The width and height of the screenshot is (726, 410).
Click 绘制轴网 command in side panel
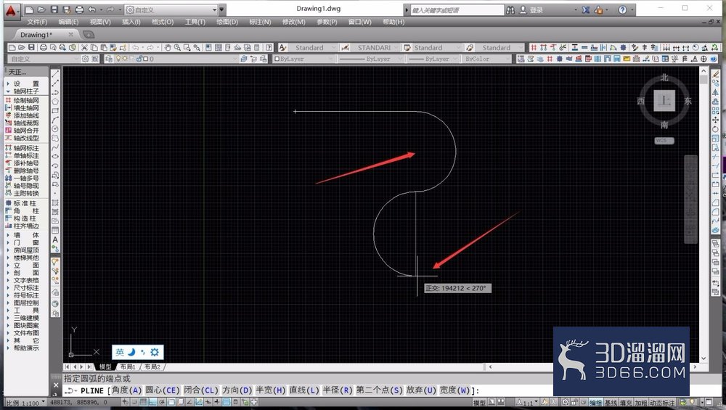26,100
